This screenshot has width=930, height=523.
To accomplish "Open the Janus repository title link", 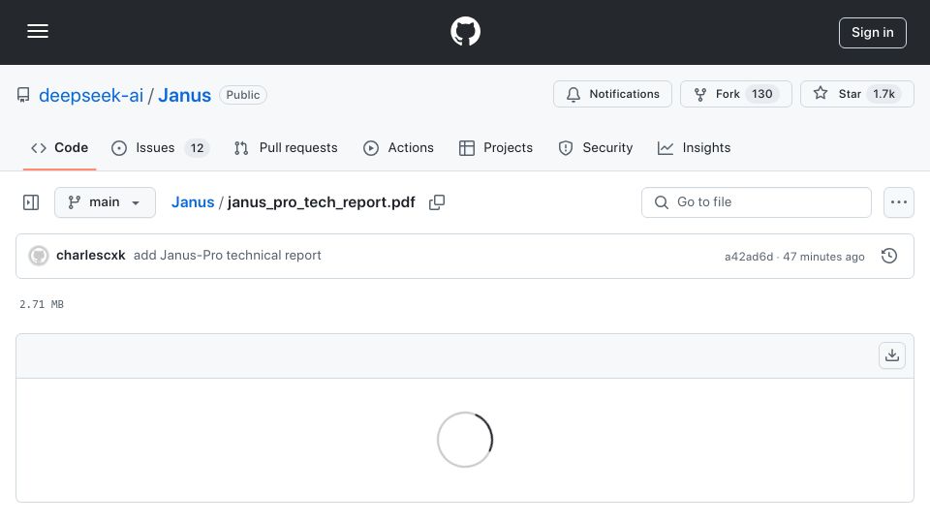I will click(184, 95).
